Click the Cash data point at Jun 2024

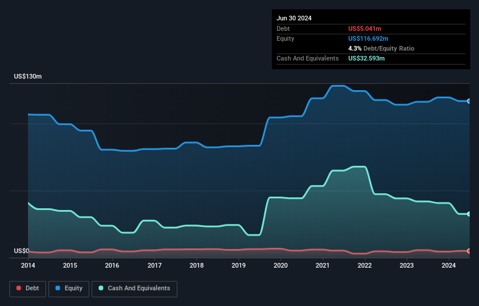(x=469, y=214)
